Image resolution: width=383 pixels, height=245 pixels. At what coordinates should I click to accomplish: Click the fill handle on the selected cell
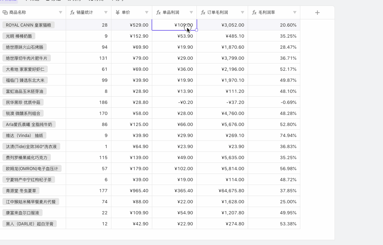(x=197, y=30)
